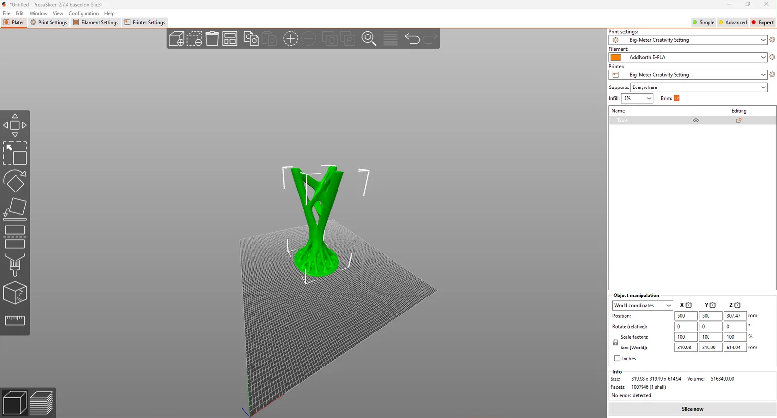Open the View menu
Image resolution: width=777 pixels, height=418 pixels.
coord(58,13)
